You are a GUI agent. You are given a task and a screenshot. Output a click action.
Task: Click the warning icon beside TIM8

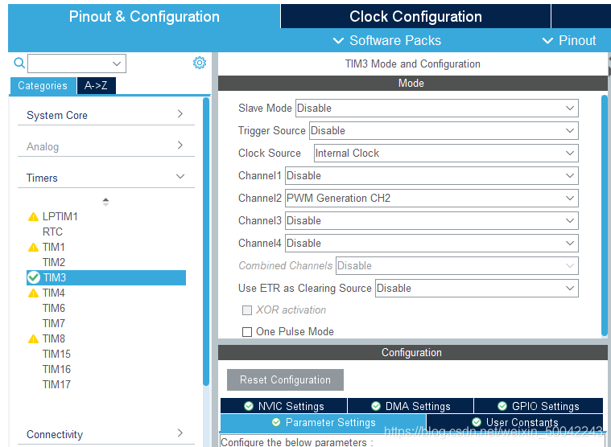pos(34,339)
